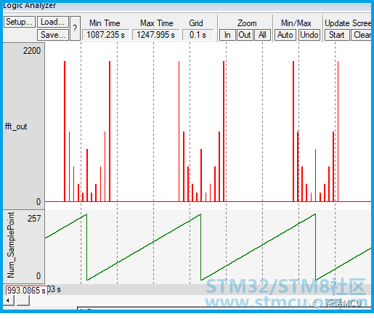Select the fft_out signal label
Screen dimensions: 374x319
click(16, 126)
